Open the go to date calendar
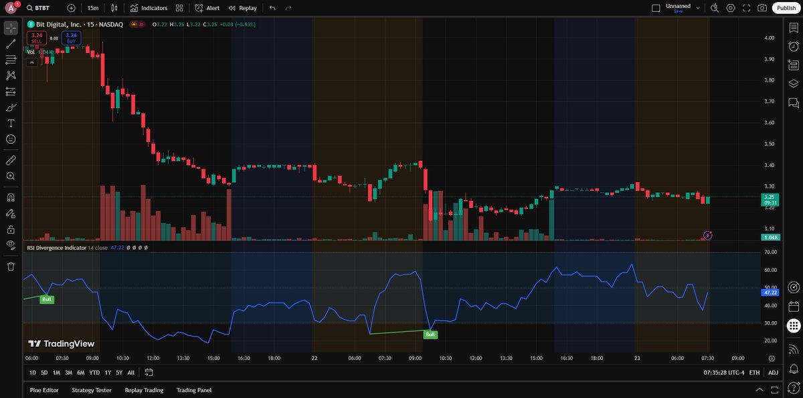 pyautogui.click(x=149, y=373)
